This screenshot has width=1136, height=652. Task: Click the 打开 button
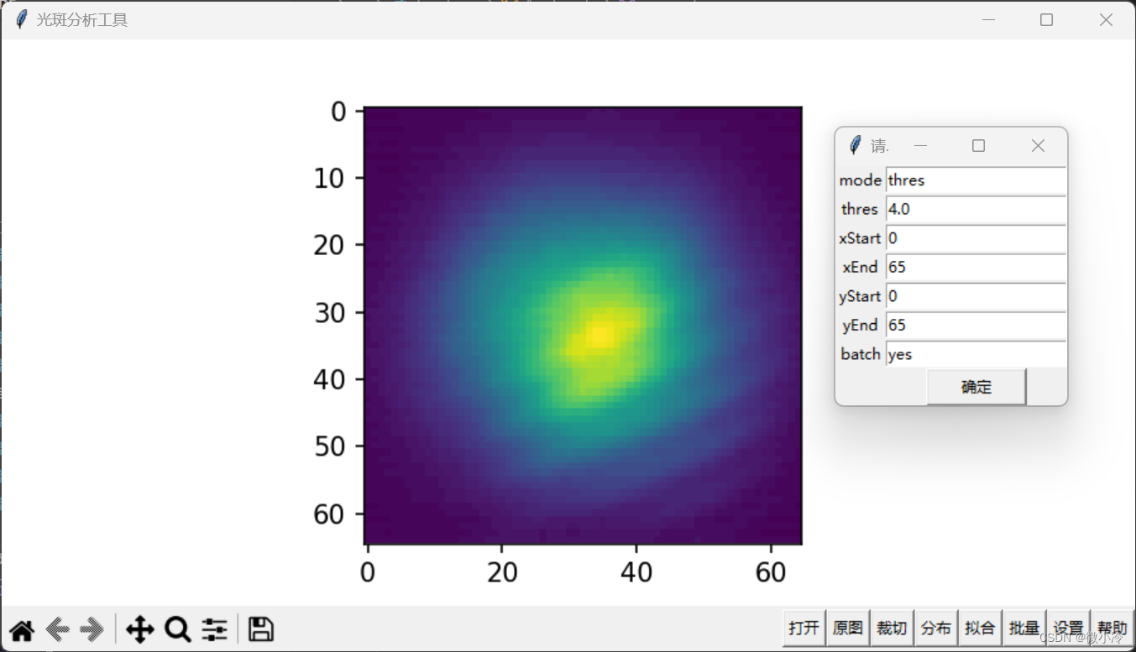point(804,629)
